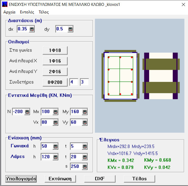This screenshot has width=188, height=186.
Task: Select corner reinforcement 1Φ18 button
Action: 55,50
